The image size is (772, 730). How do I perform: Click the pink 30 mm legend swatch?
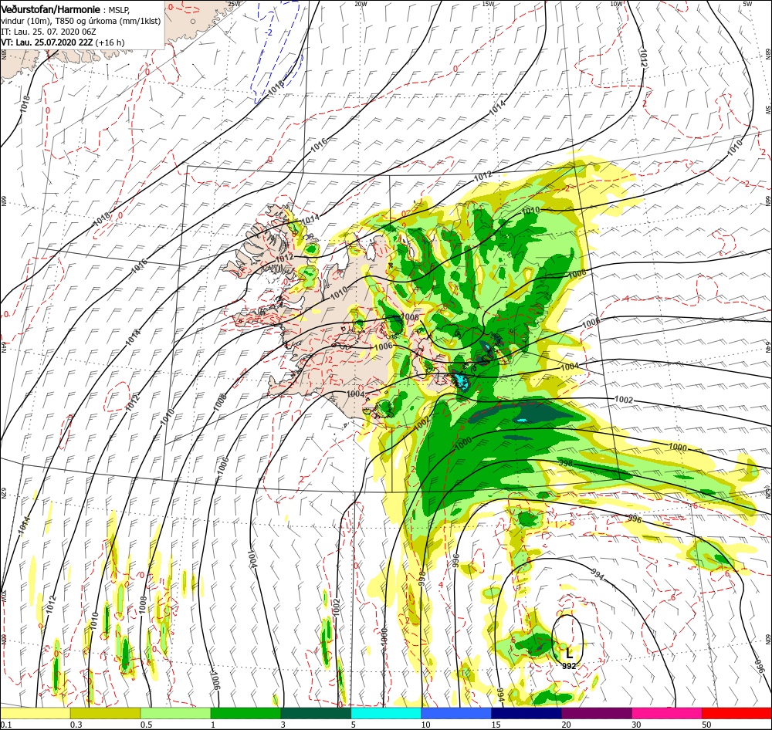(x=667, y=713)
